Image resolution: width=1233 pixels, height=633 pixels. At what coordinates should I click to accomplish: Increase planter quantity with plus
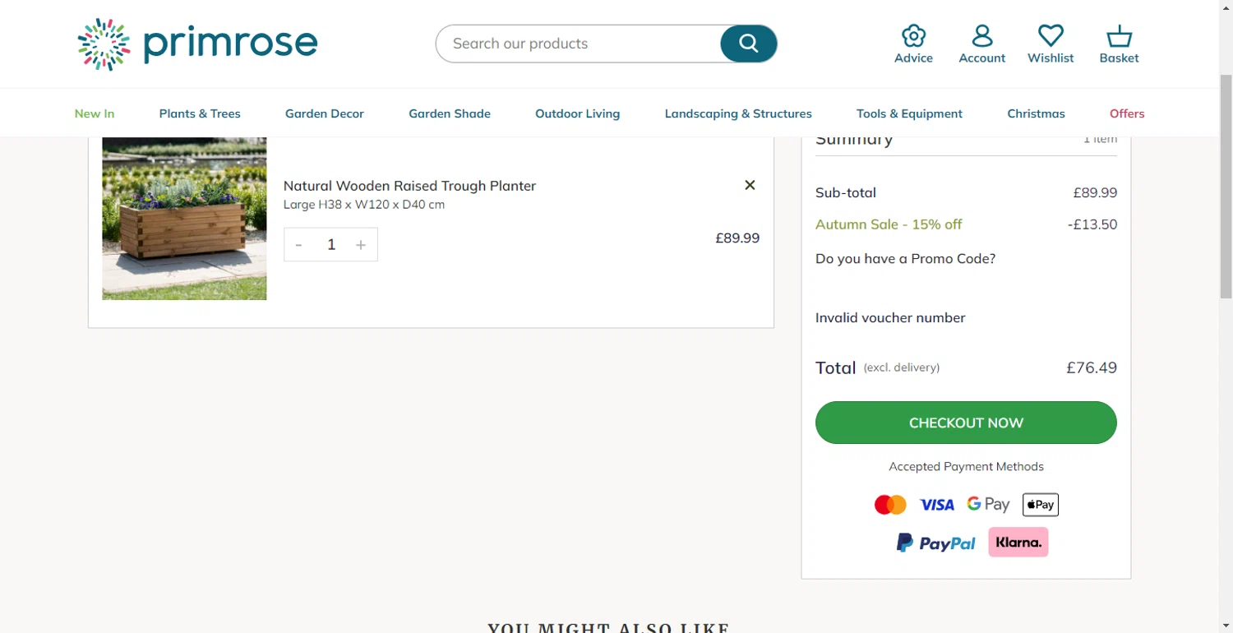click(361, 245)
